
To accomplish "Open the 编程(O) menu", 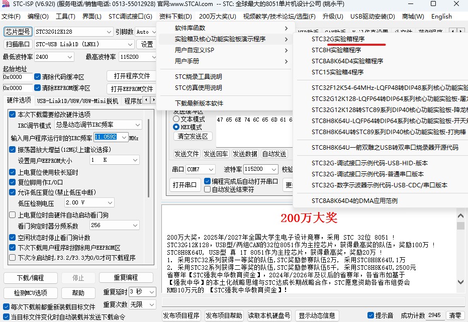I will 38,17.
